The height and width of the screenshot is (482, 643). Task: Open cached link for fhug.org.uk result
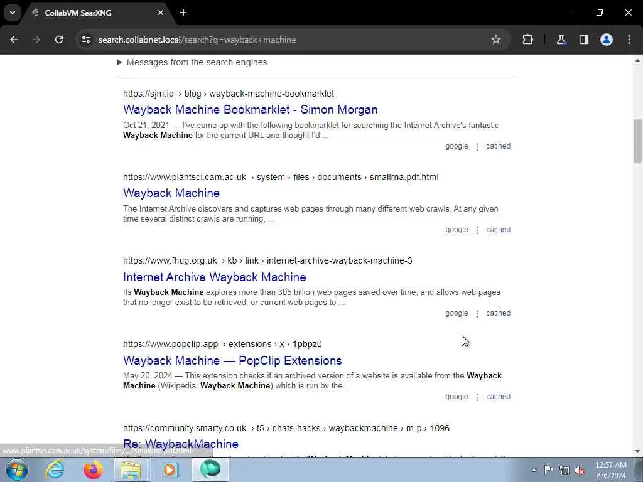(x=498, y=313)
